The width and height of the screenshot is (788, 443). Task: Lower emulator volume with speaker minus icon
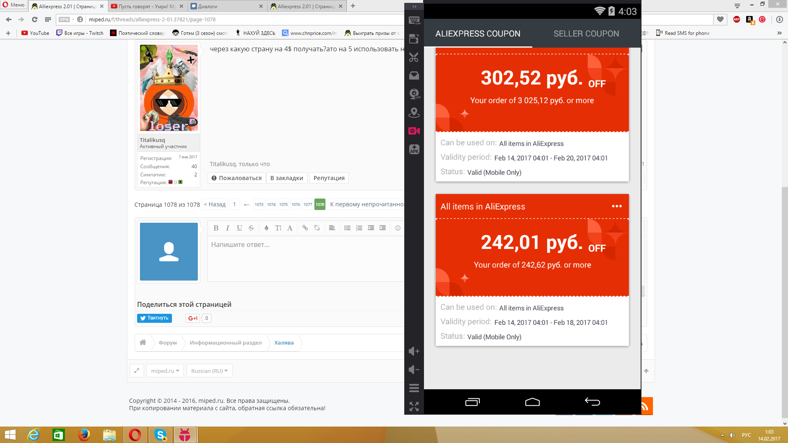414,370
